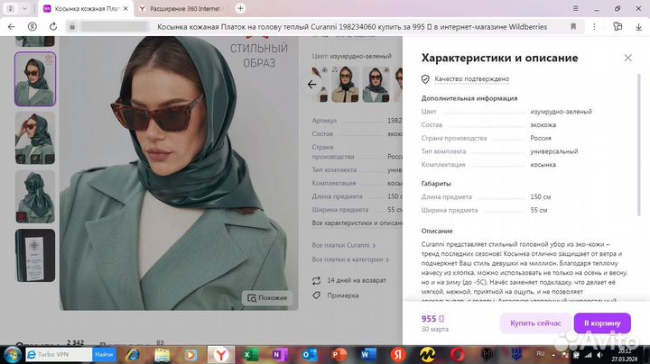Click the volume speaker tray icon

pyautogui.click(x=599, y=355)
